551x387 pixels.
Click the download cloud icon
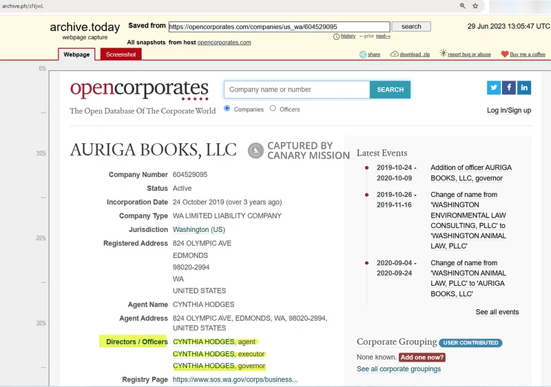[394, 54]
